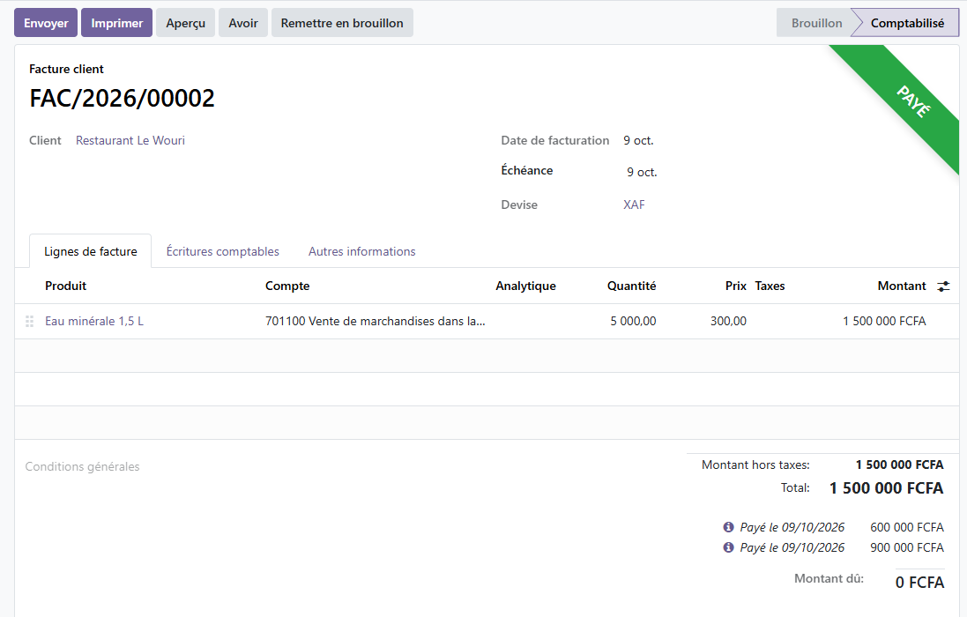The image size is (967, 617).
Task: Select account 701100 Vente de marchandises cell
Action: (375, 321)
